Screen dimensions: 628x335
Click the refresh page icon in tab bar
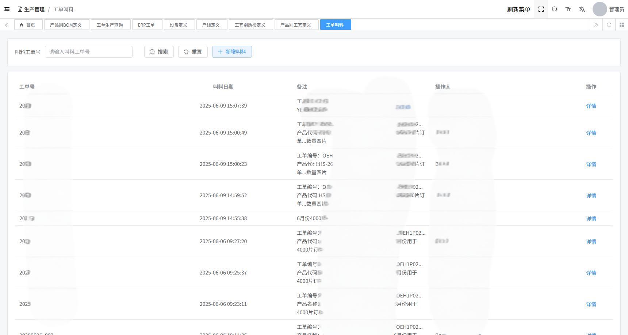click(x=609, y=25)
